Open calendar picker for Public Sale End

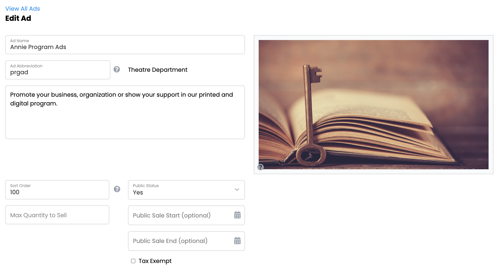pyautogui.click(x=237, y=241)
